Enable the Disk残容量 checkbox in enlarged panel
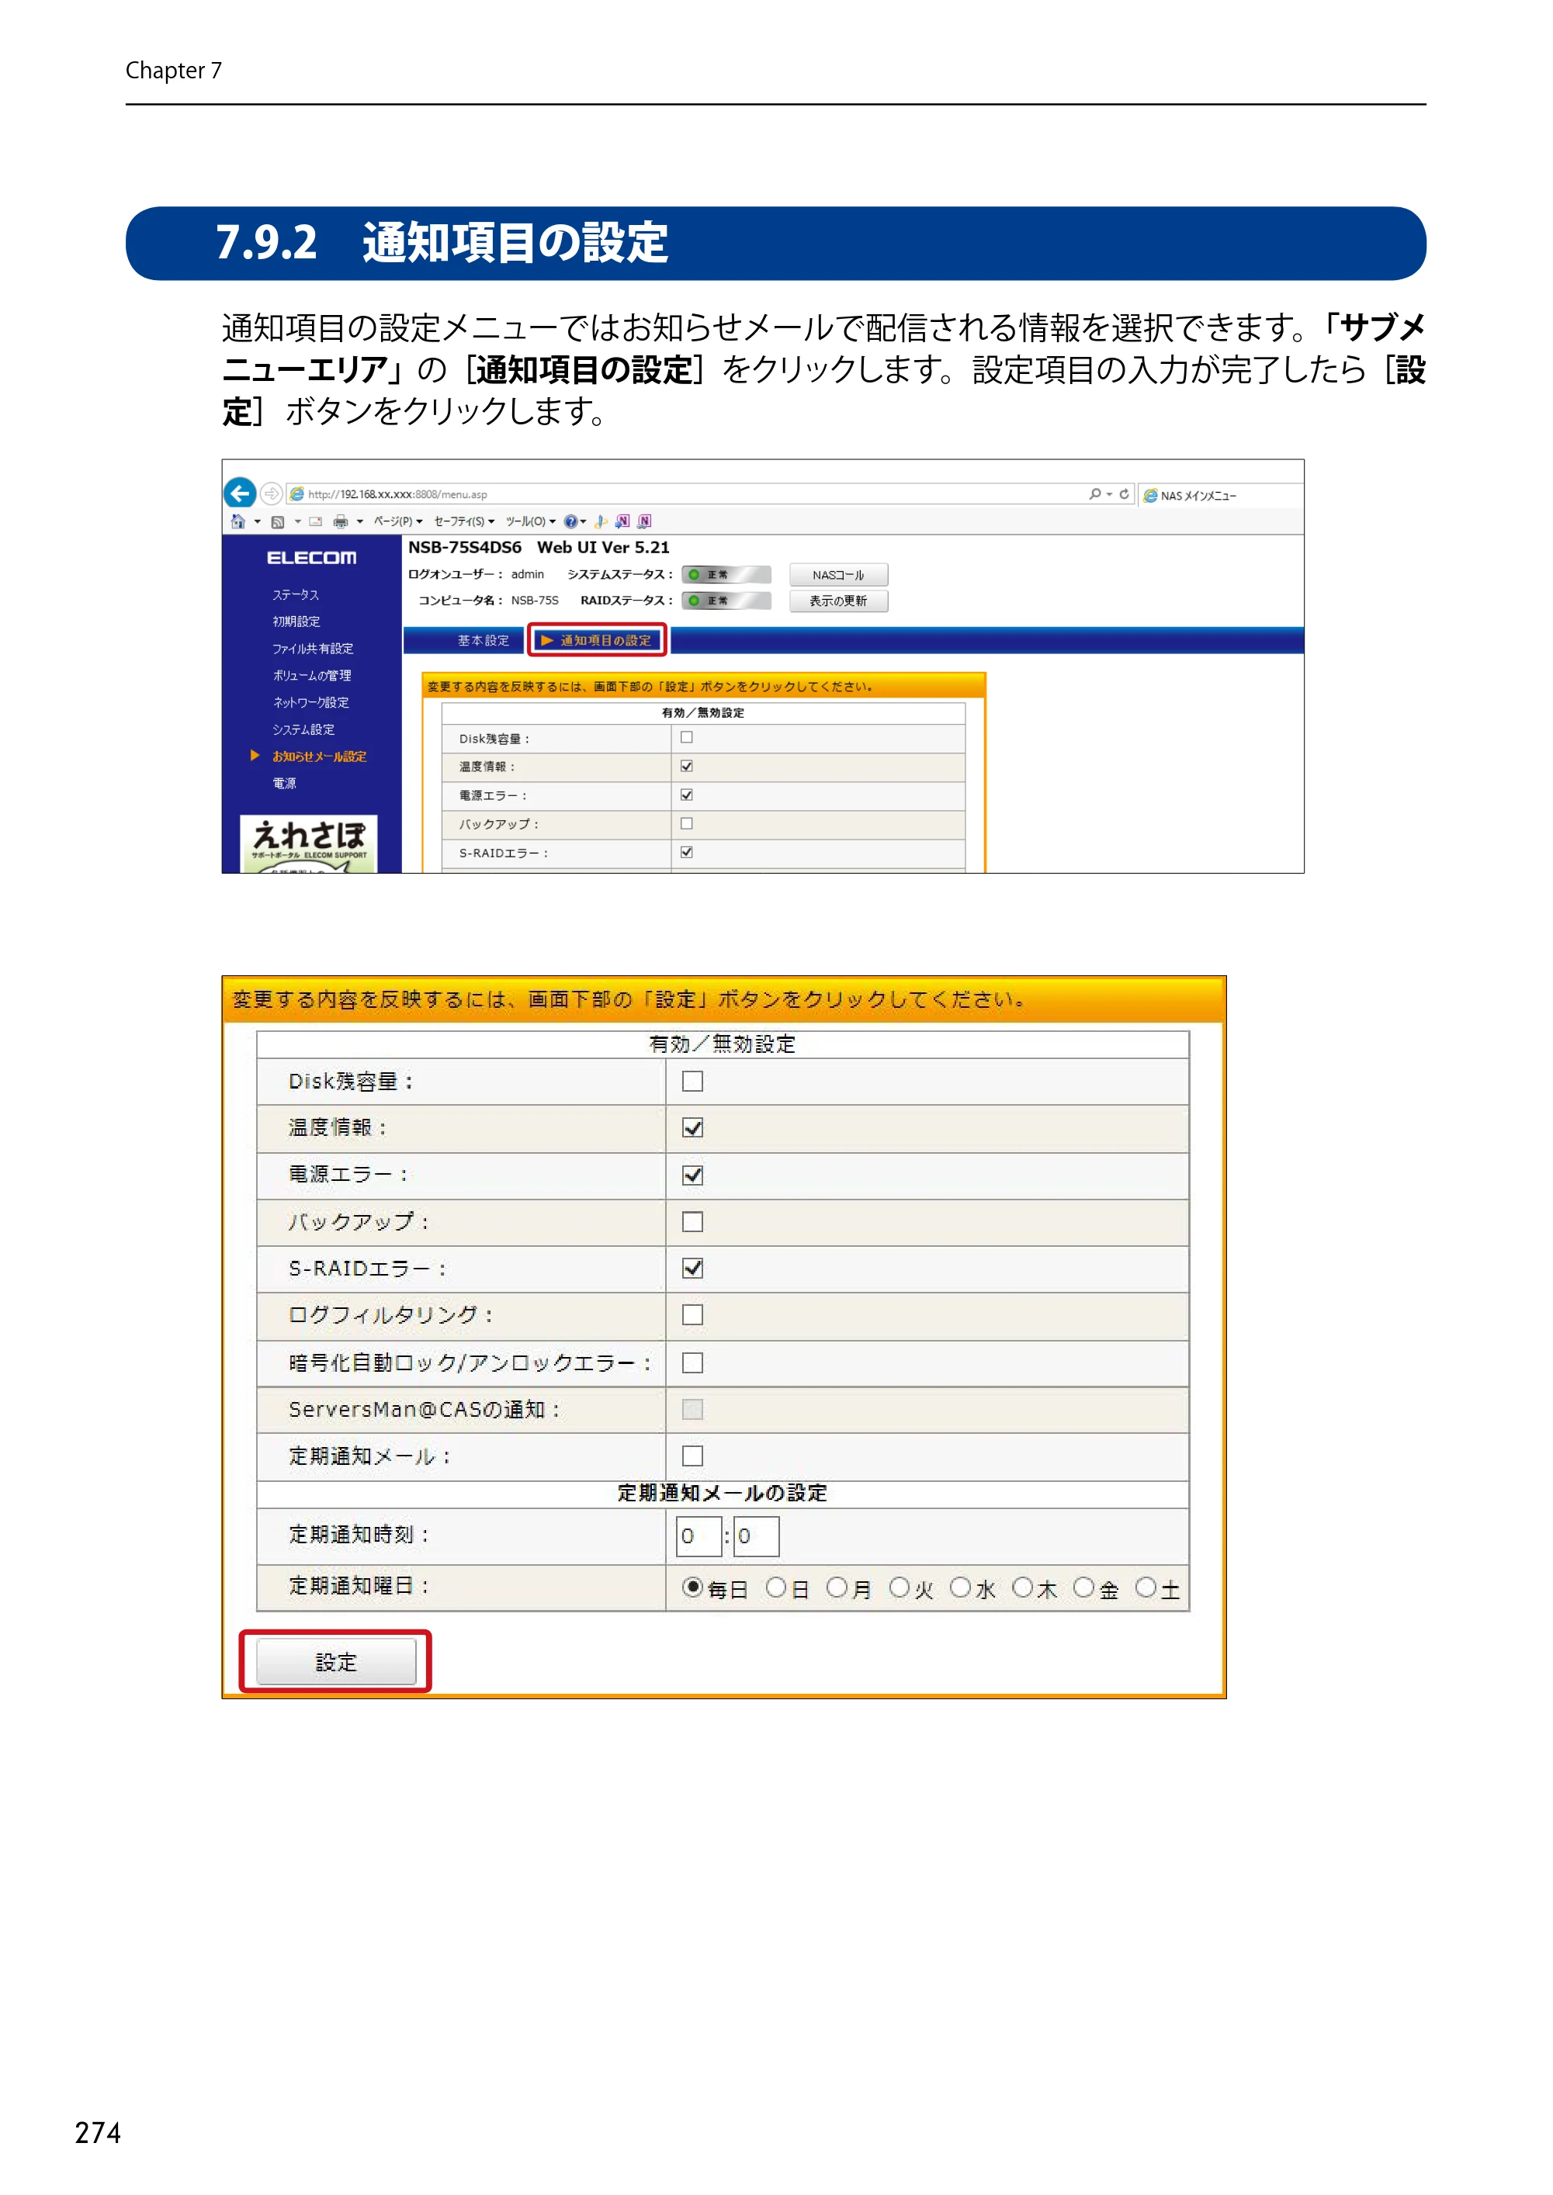The image size is (1553, 2195). (692, 1082)
